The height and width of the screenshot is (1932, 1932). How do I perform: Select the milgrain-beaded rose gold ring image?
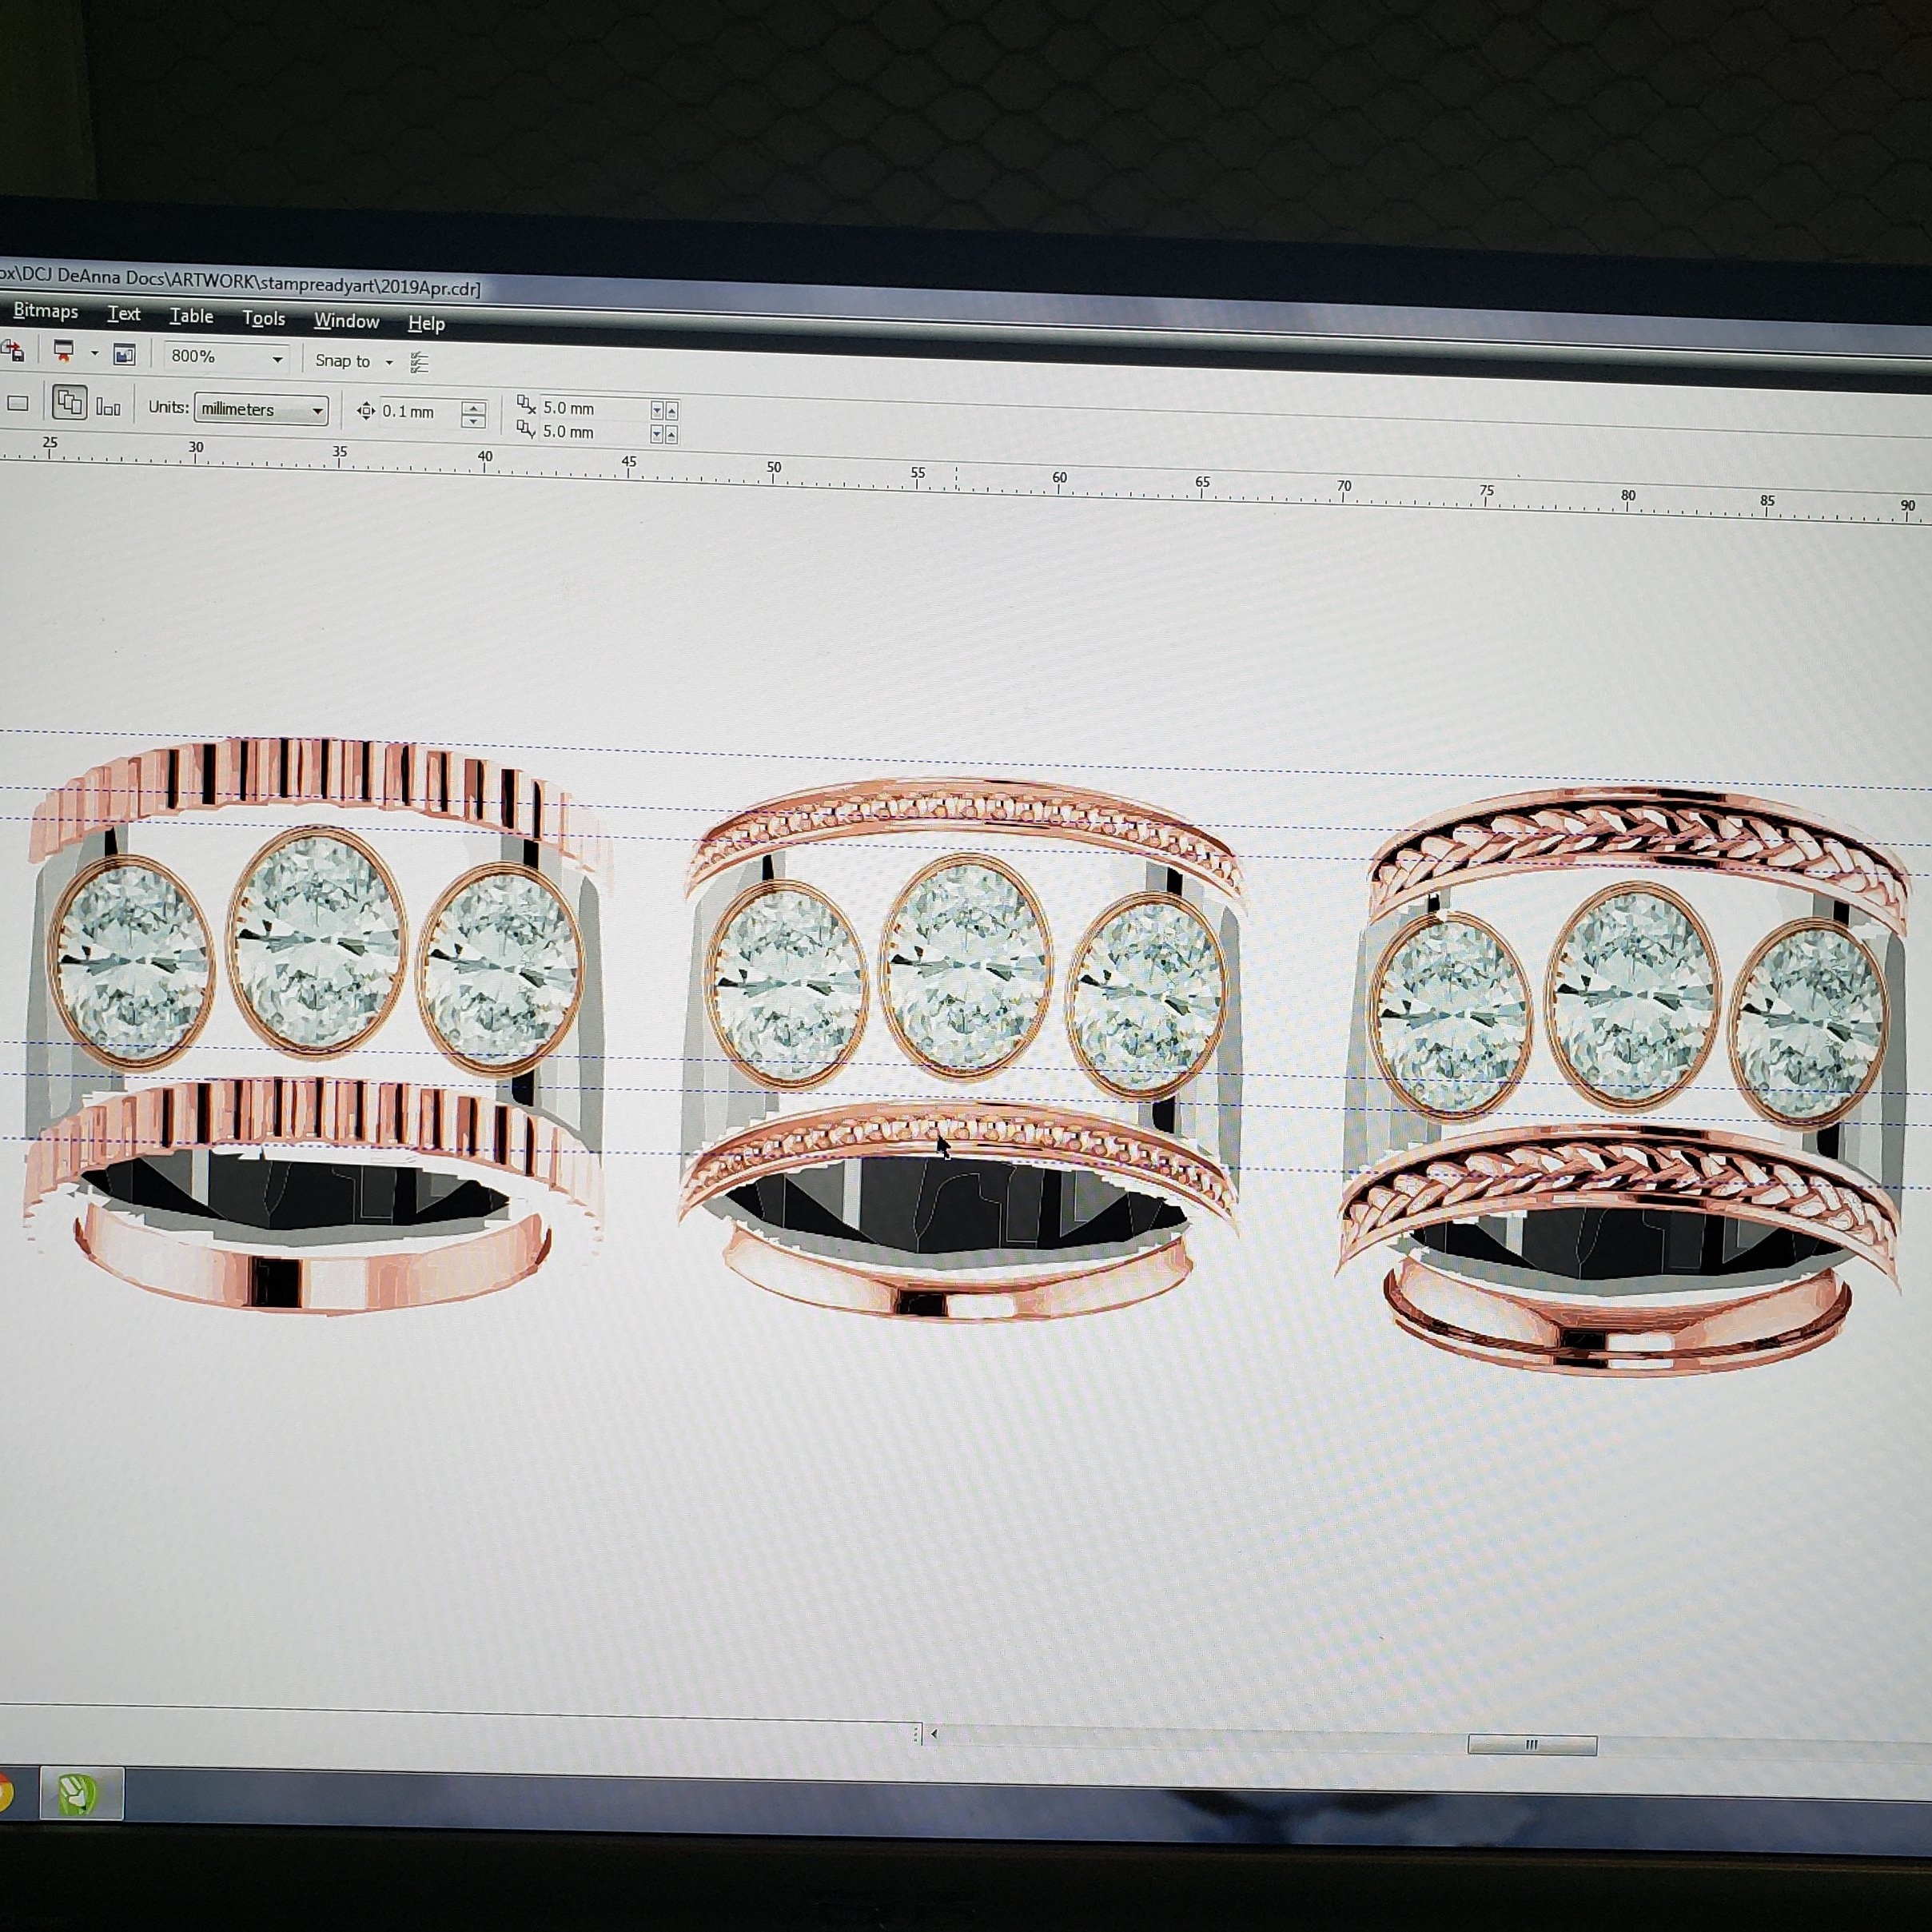coord(964,1052)
